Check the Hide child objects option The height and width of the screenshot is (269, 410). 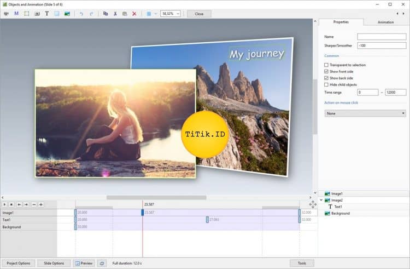pyautogui.click(x=326, y=85)
